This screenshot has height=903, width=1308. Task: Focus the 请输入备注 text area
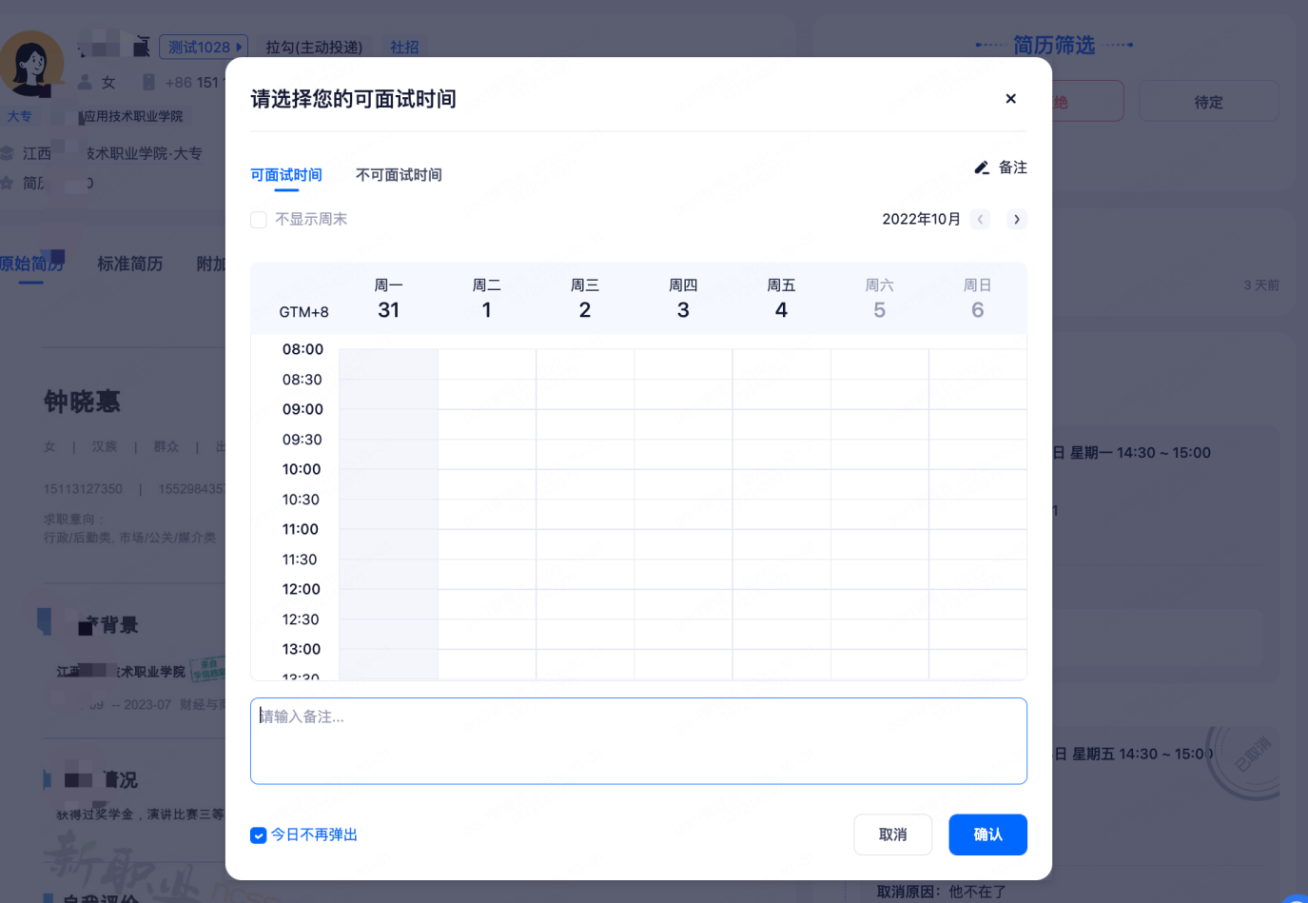638,741
